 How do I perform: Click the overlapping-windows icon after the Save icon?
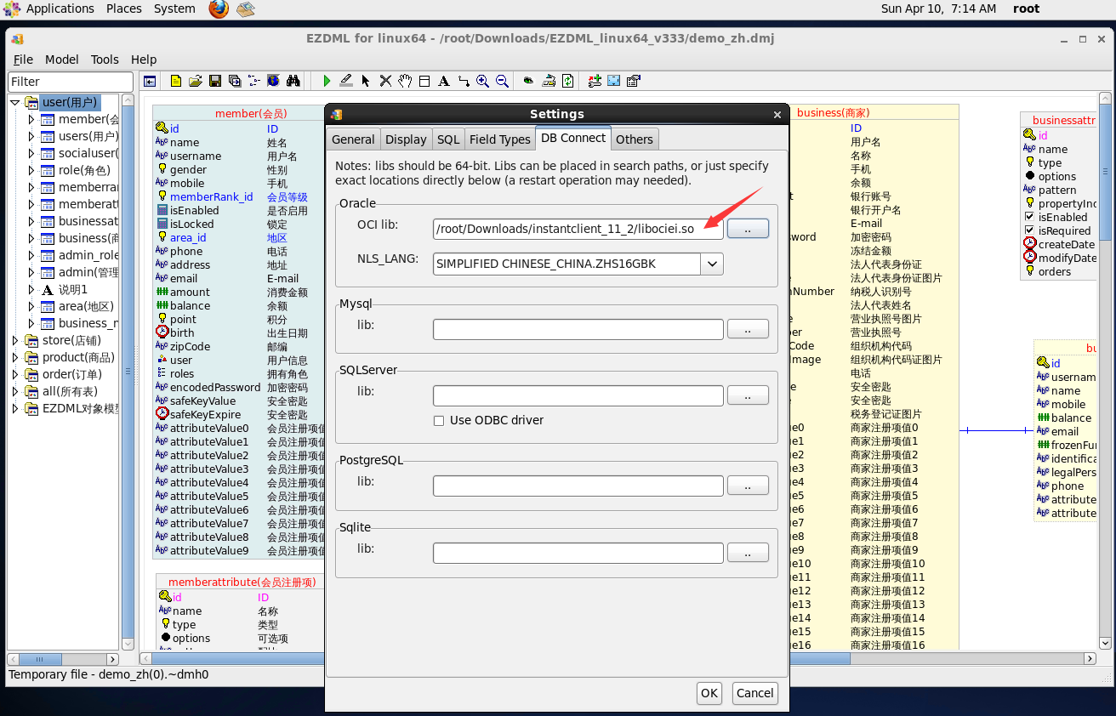click(235, 81)
